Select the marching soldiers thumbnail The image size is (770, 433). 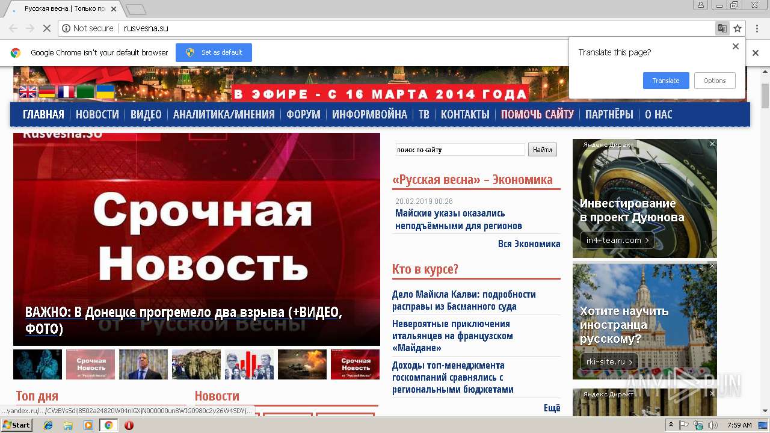coord(196,364)
